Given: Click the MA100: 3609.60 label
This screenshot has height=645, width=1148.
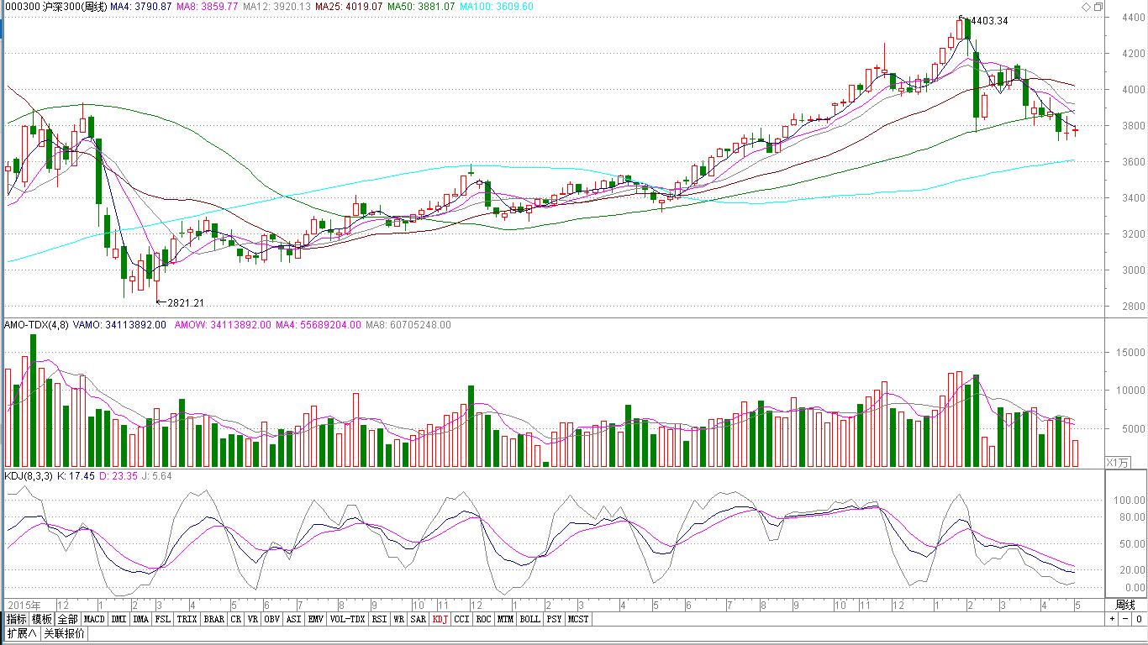Looking at the screenshot, I should pyautogui.click(x=498, y=7).
